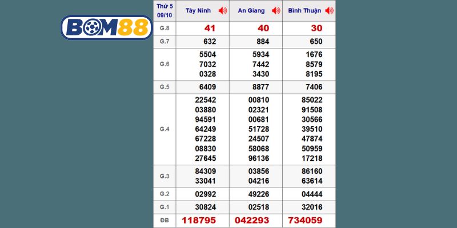Click the number 39510 in G.4
Viewport: 457px width, 228px height.
312,129
